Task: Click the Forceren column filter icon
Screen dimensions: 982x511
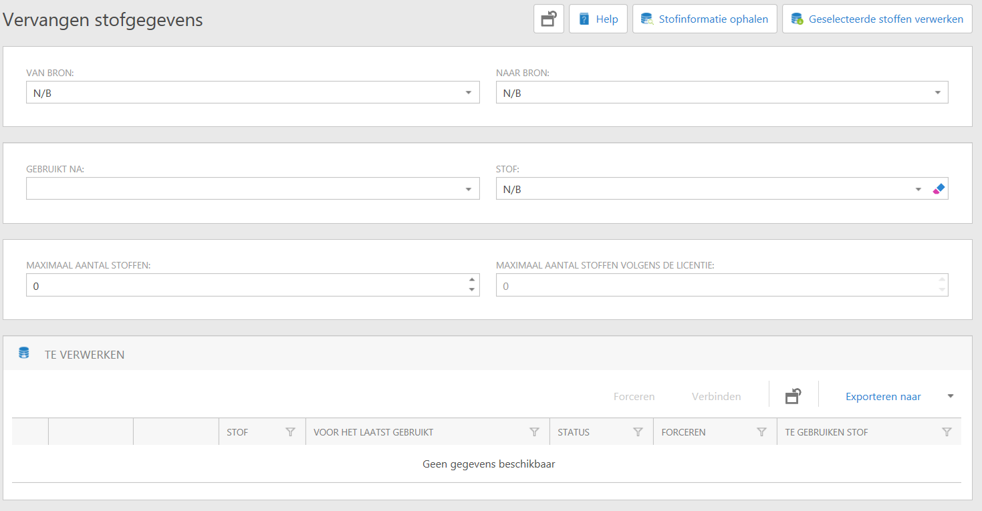Action: coord(761,432)
